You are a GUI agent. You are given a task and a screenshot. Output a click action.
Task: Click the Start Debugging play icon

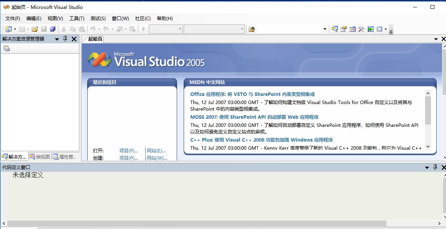pyautogui.click(x=144, y=29)
